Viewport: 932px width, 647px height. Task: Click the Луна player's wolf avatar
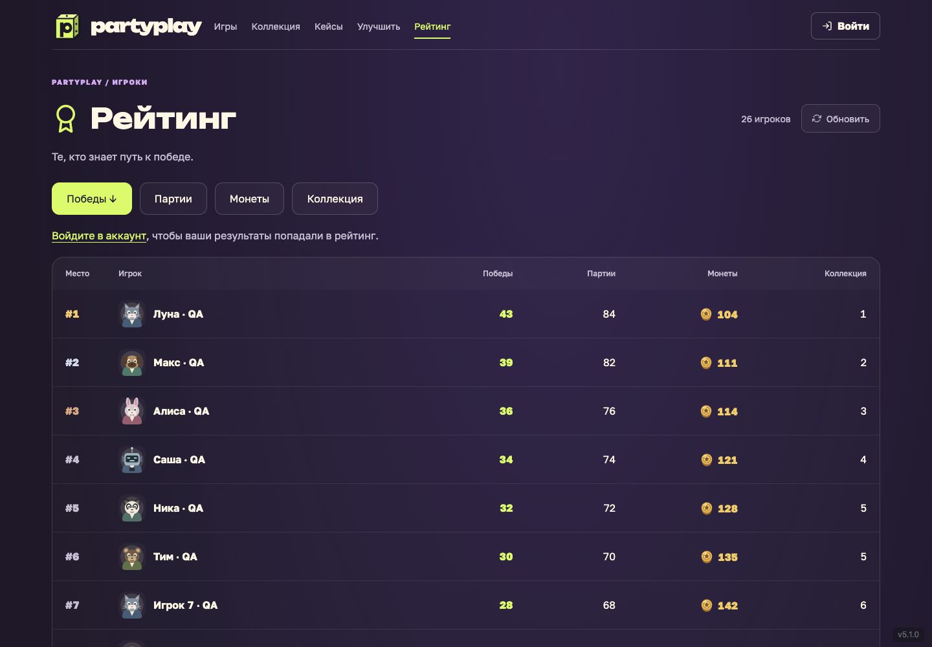pyautogui.click(x=132, y=314)
